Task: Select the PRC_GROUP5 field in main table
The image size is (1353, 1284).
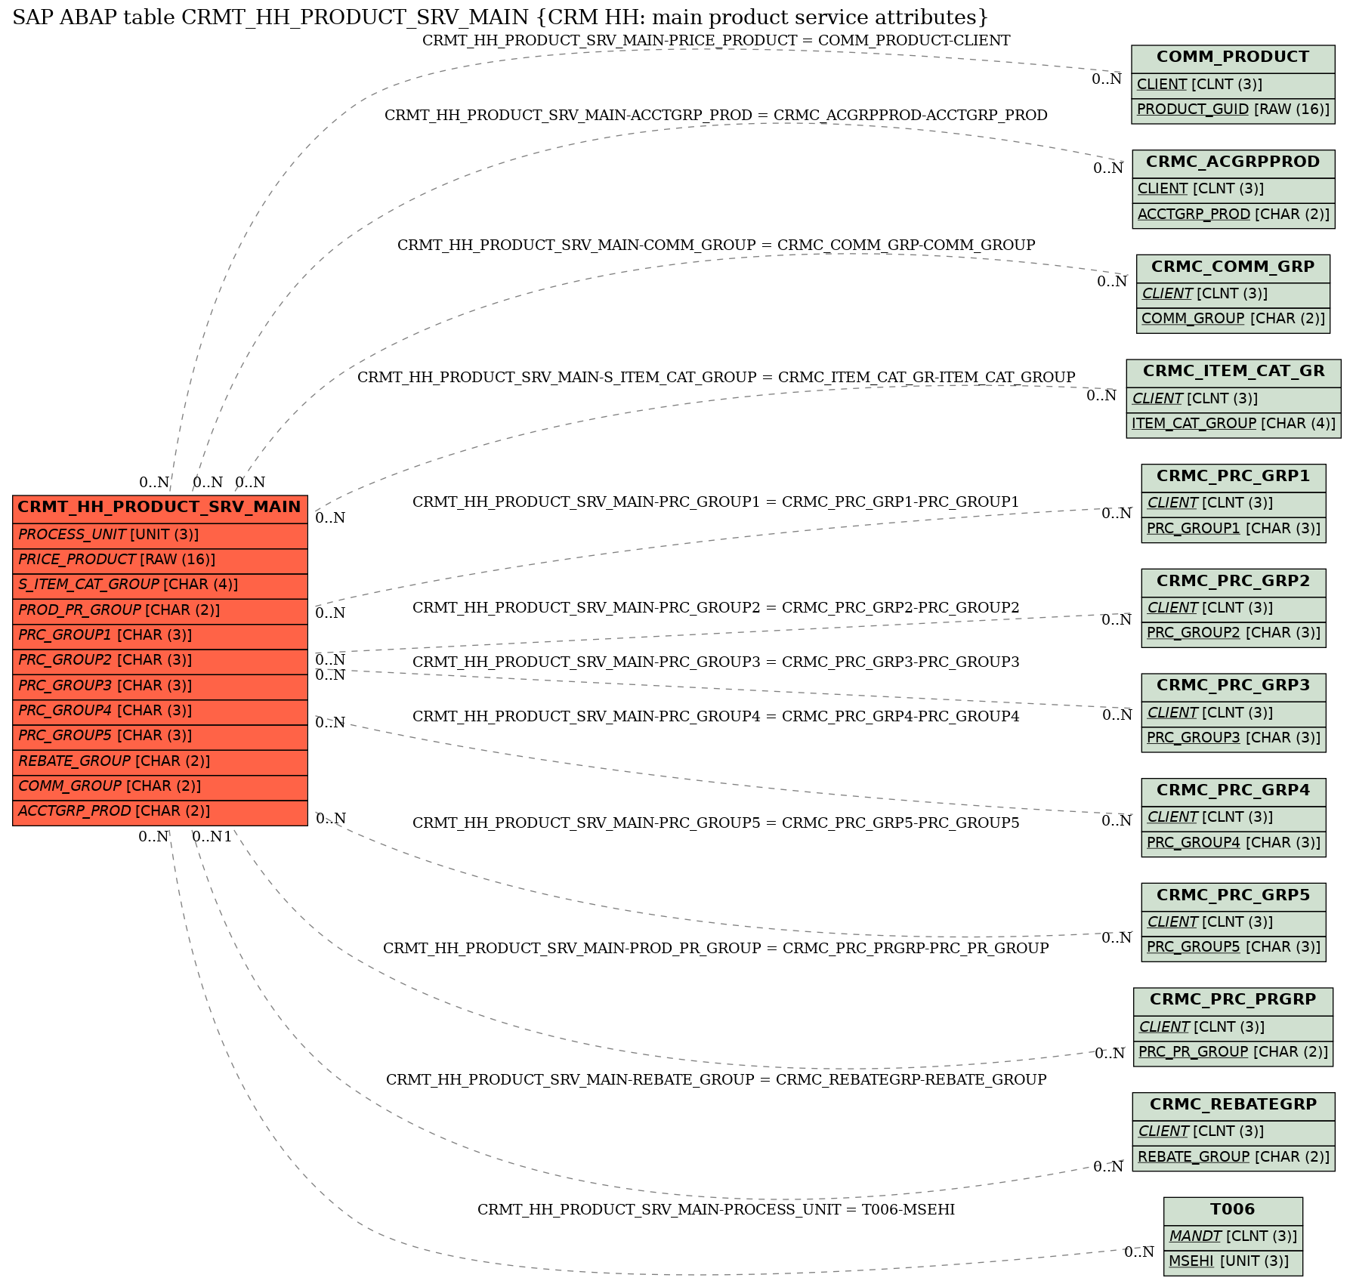Action: [160, 736]
